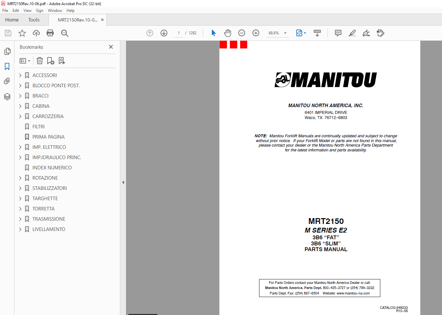
Task: Collapse the navigation pane arrow
Action: coord(123,182)
